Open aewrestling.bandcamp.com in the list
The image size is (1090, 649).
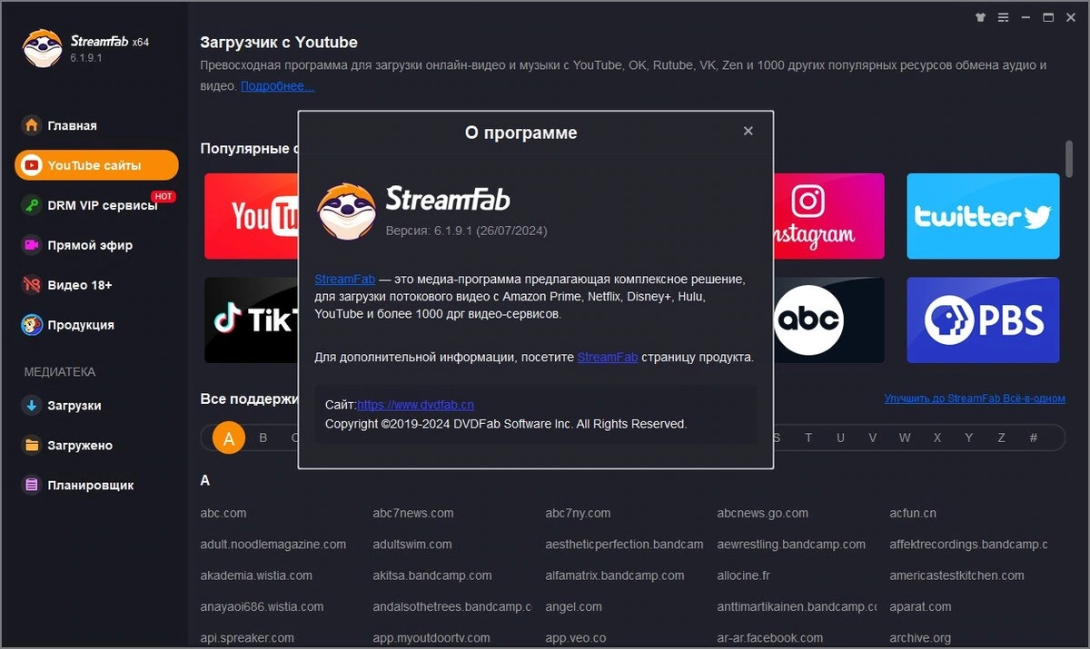(791, 545)
